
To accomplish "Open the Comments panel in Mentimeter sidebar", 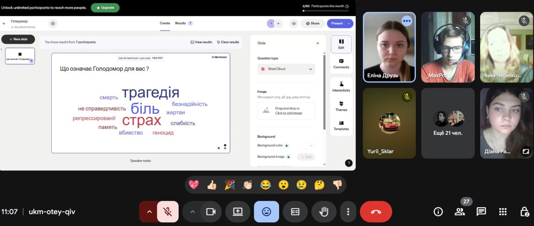I will 341,63.
